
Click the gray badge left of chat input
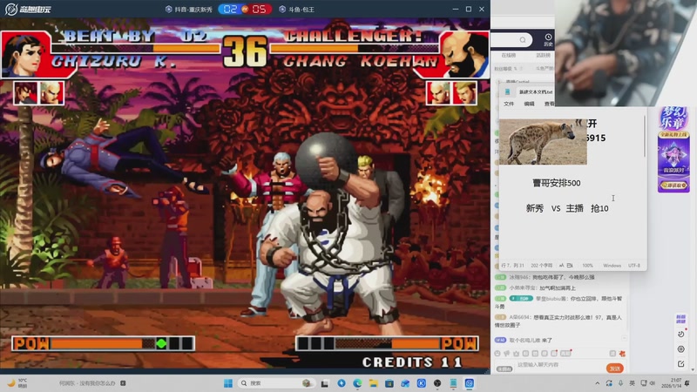pyautogui.click(x=504, y=368)
